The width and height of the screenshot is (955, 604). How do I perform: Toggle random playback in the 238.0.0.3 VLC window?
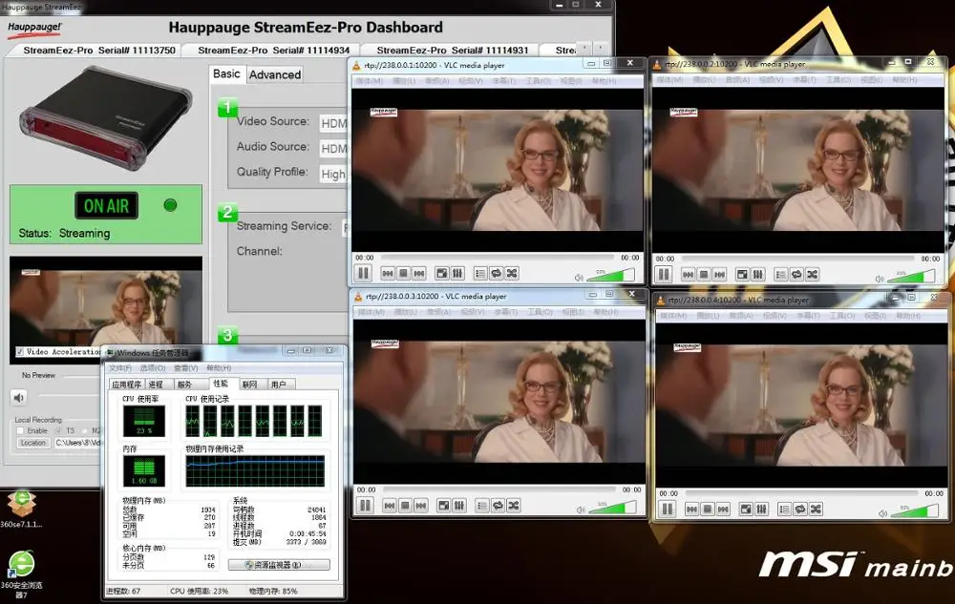pos(514,506)
